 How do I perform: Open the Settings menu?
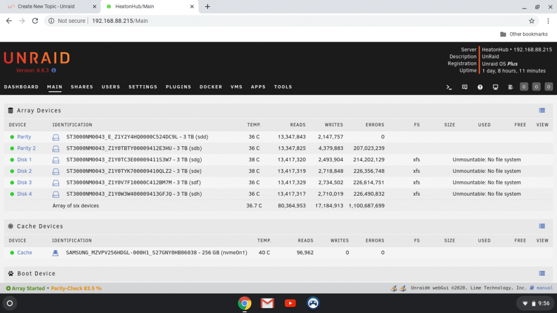point(143,87)
